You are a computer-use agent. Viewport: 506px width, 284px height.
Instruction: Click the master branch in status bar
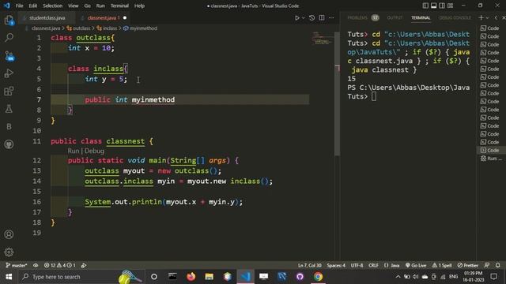tap(17, 265)
